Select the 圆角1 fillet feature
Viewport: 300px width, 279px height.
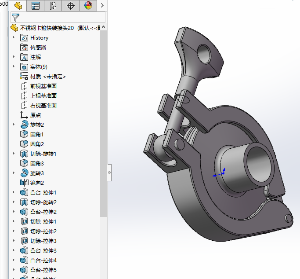37,135
